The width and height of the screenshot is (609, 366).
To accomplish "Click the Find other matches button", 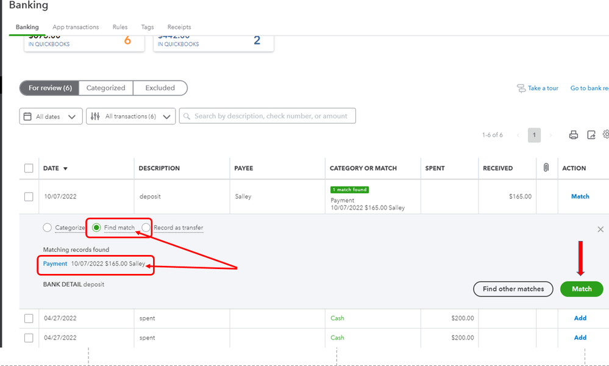I will point(513,289).
